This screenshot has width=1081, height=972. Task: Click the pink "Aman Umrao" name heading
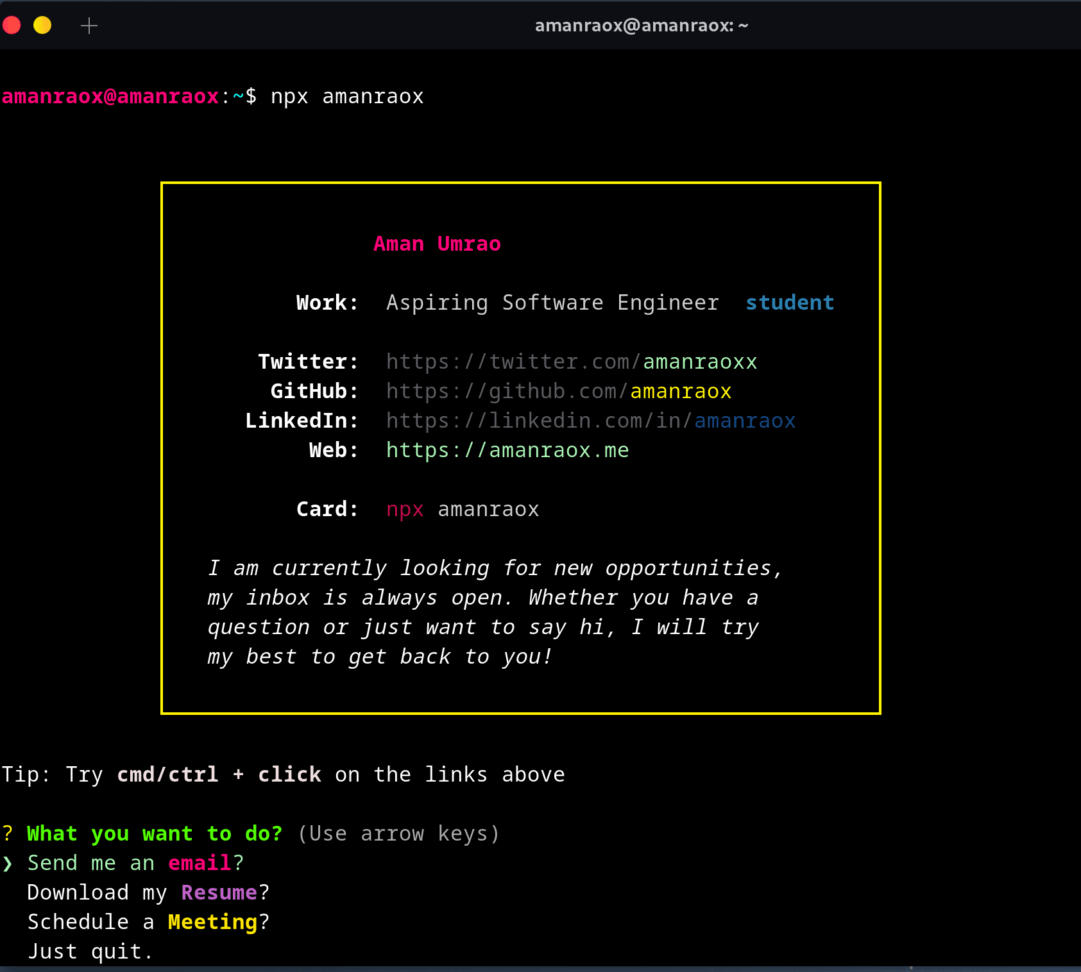[x=437, y=244]
